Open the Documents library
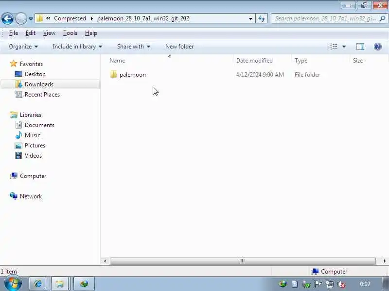 tap(39, 125)
